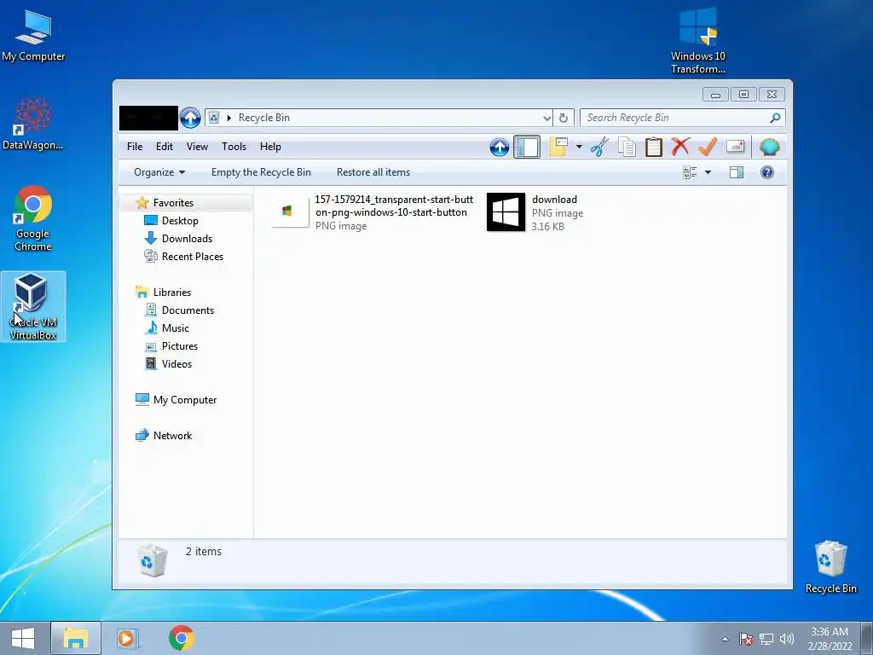The width and height of the screenshot is (873, 655).
Task: Click the "2 items" status text
Action: click(203, 552)
